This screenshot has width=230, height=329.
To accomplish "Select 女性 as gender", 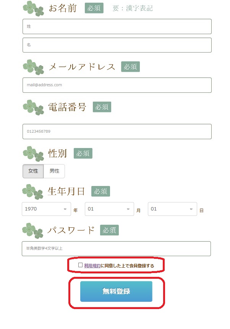I will [33, 171].
